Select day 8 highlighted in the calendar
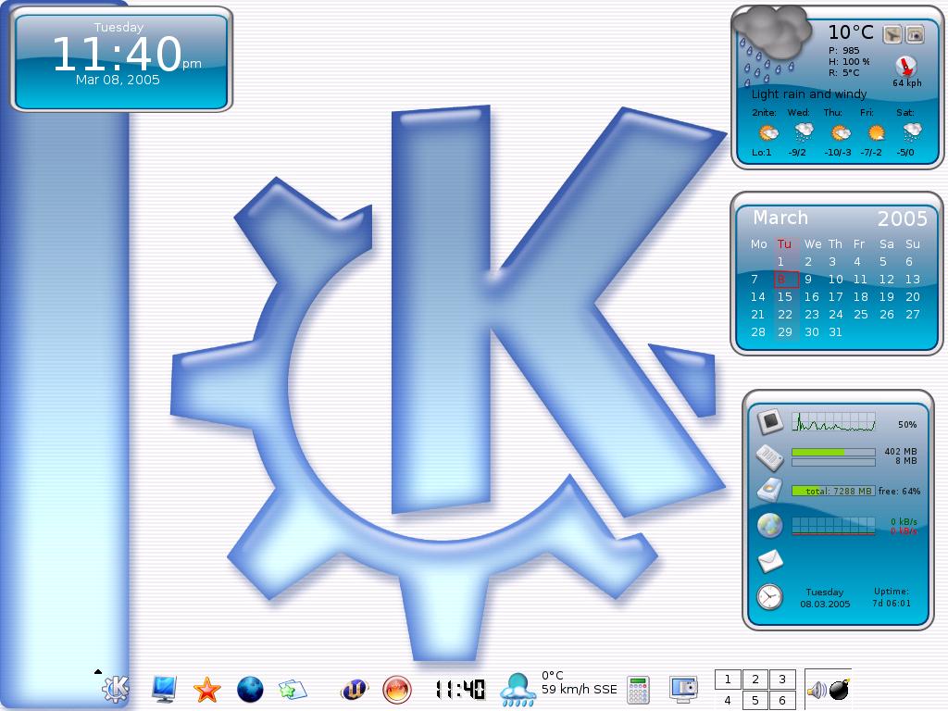This screenshot has width=948, height=711. point(786,280)
